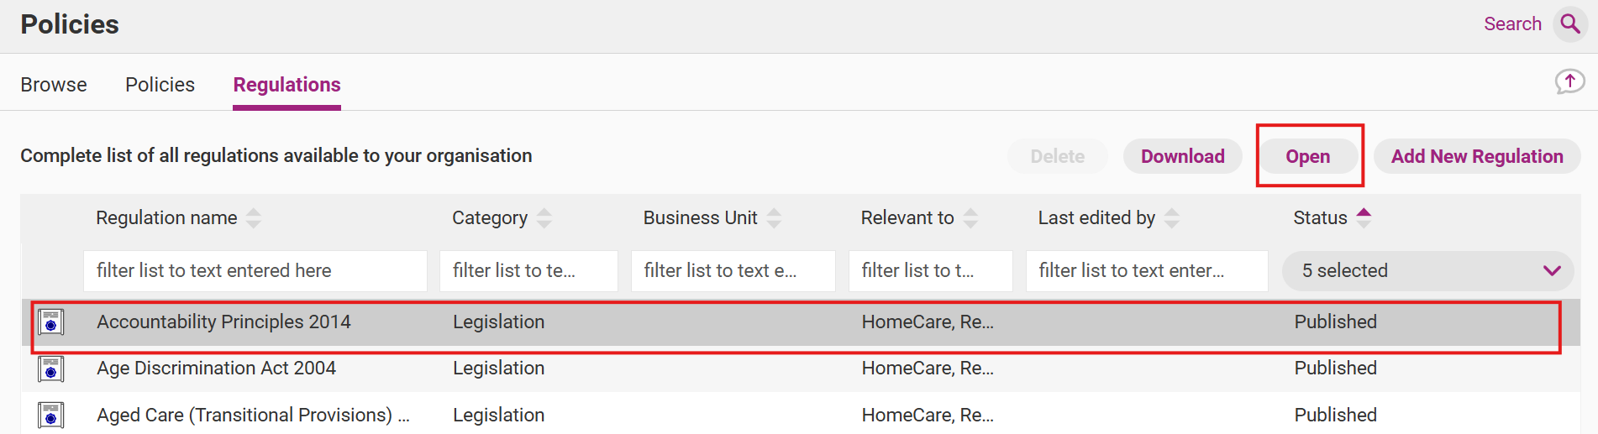Sort by Business Unit column arrows
This screenshot has height=434, width=1598.
click(x=774, y=218)
